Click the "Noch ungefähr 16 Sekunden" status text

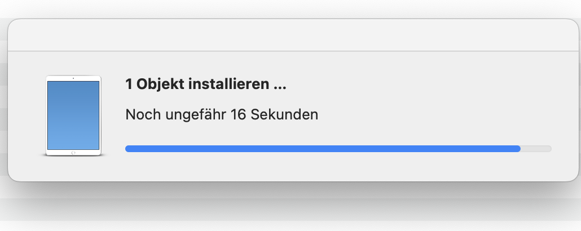[222, 115]
